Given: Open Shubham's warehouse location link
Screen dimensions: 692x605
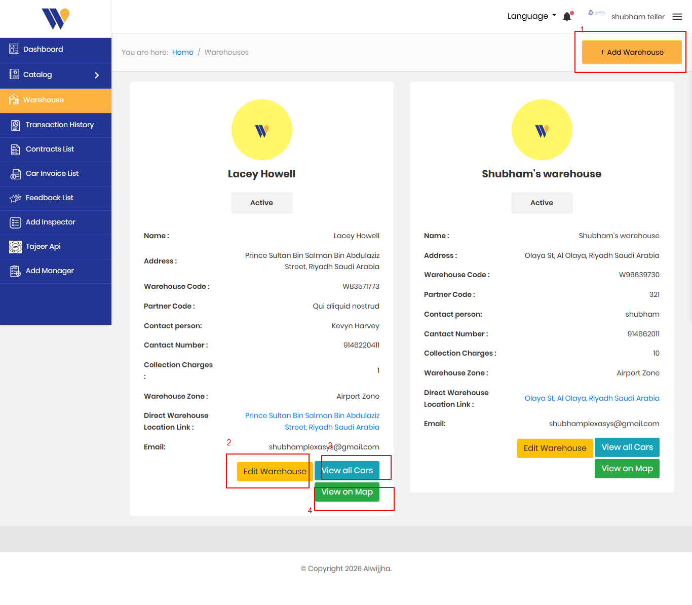Looking at the screenshot, I should tap(592, 398).
